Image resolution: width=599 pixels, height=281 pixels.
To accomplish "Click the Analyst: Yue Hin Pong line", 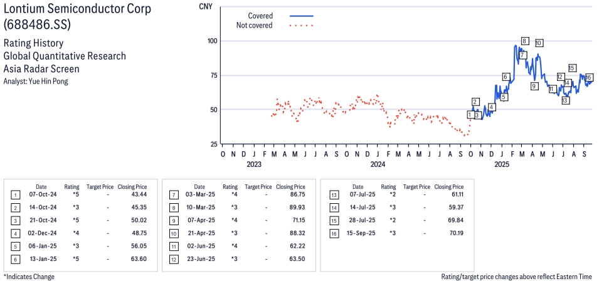I will (36, 81).
